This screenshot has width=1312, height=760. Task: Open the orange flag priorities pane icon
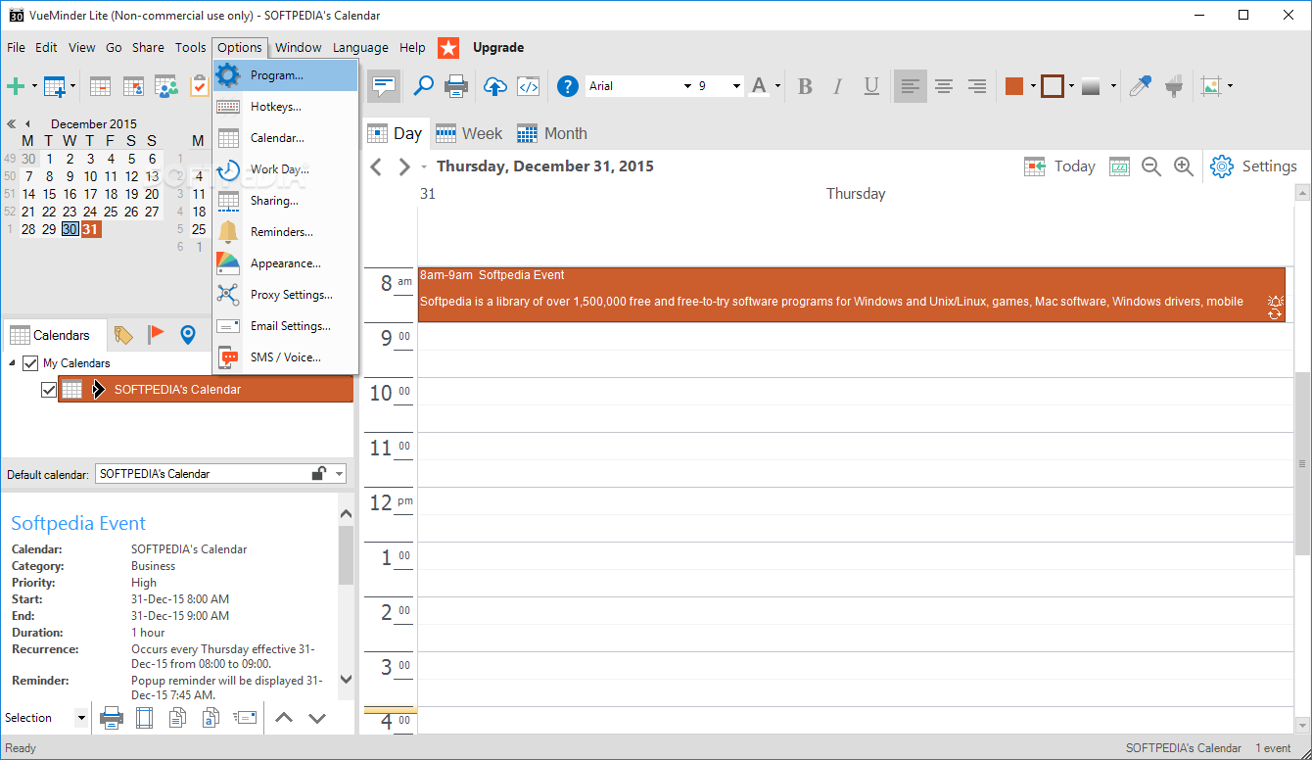[156, 335]
